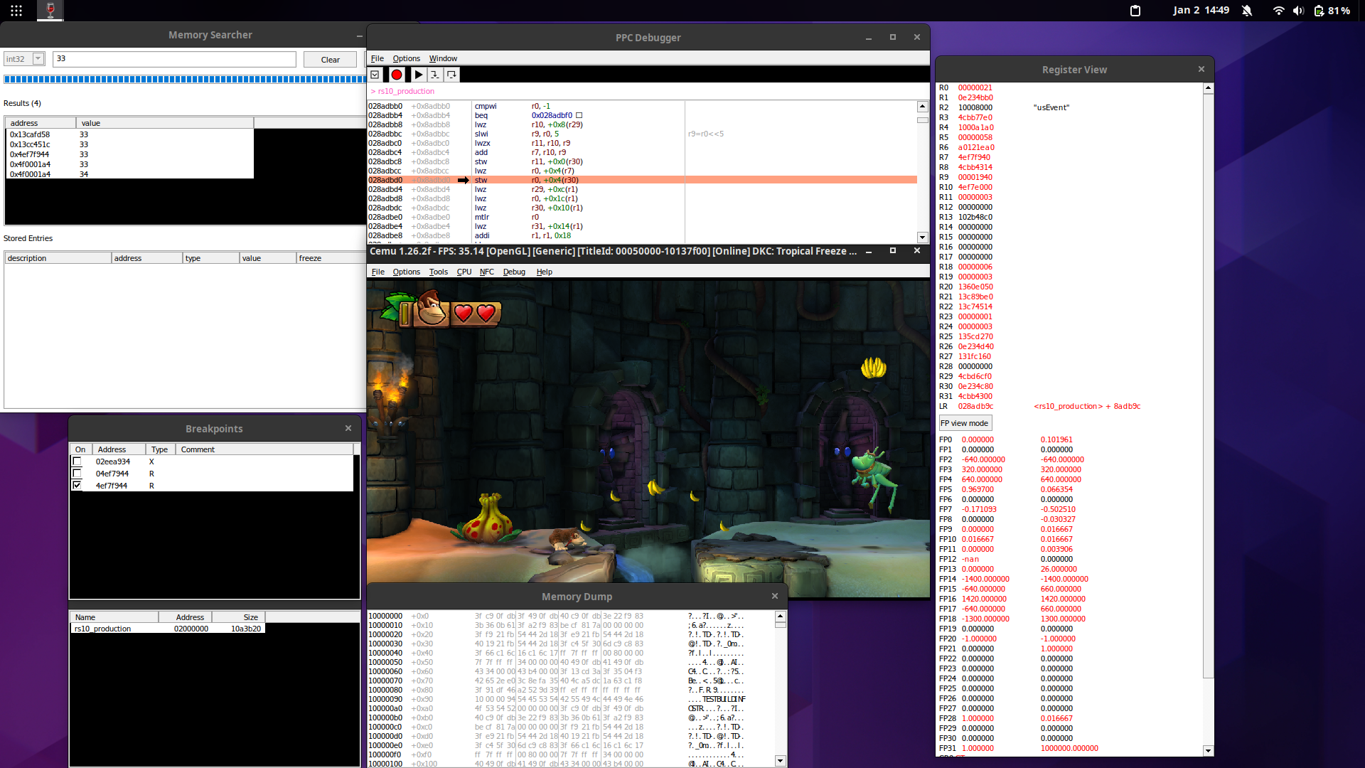The image size is (1365, 768).
Task: Open Cemu Tools menu
Action: click(x=439, y=272)
